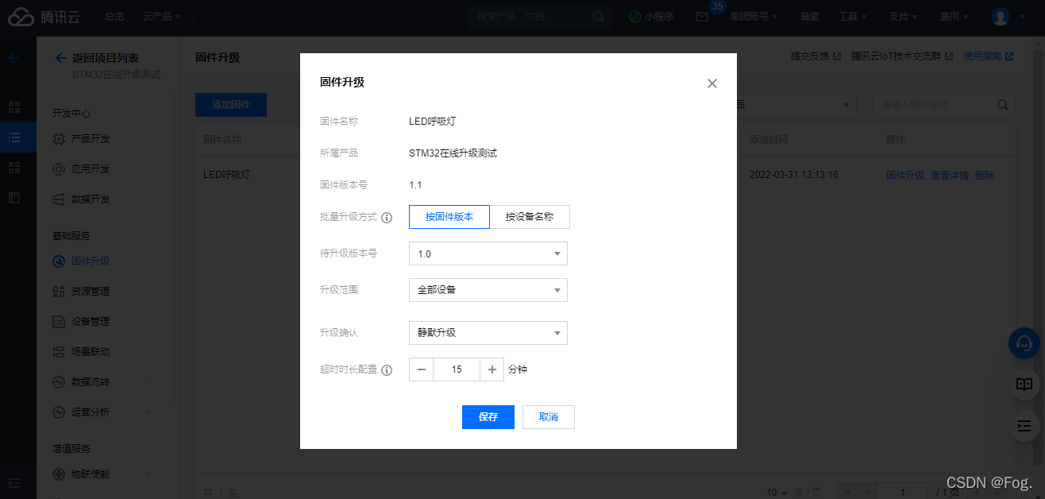Open 应用开发 from the sidebar

click(90, 168)
